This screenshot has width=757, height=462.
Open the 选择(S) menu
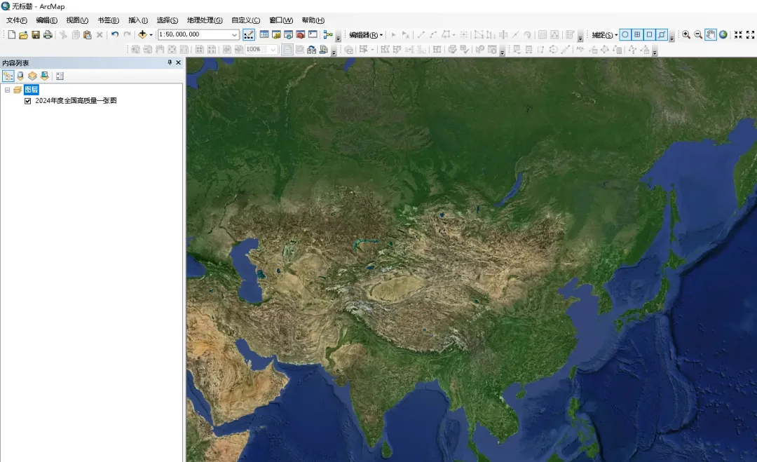click(167, 20)
